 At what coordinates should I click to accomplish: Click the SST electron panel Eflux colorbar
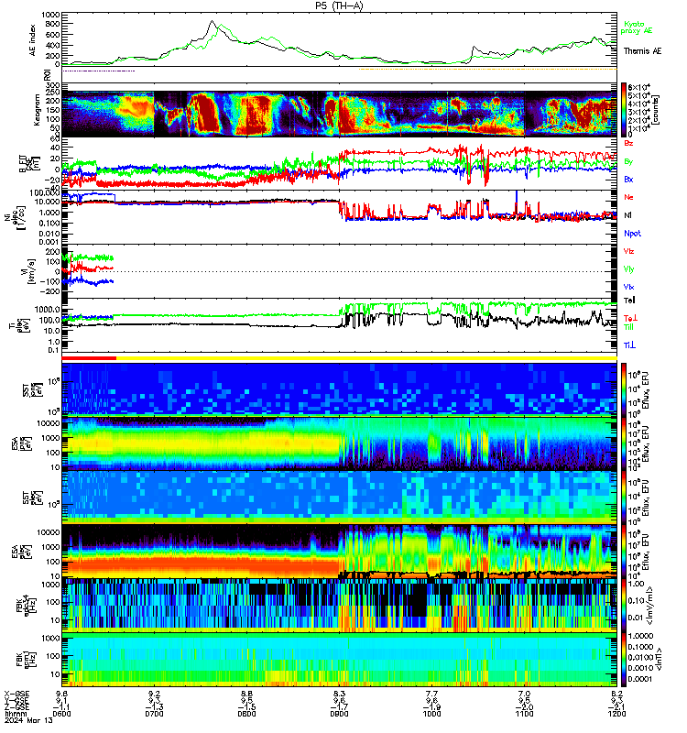click(624, 498)
